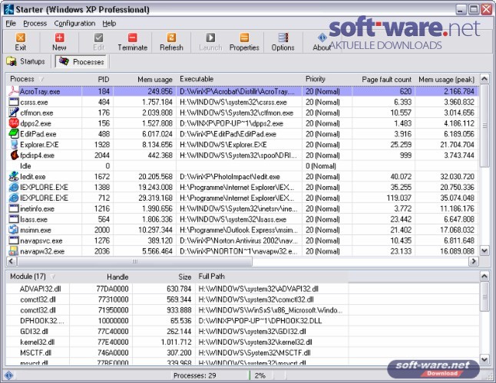Image resolution: width=496 pixels, height=383 pixels.
Task: Click the ctfmon.exe pencil icon
Action: click(x=14, y=113)
